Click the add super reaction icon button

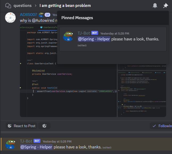(x=44, y=126)
